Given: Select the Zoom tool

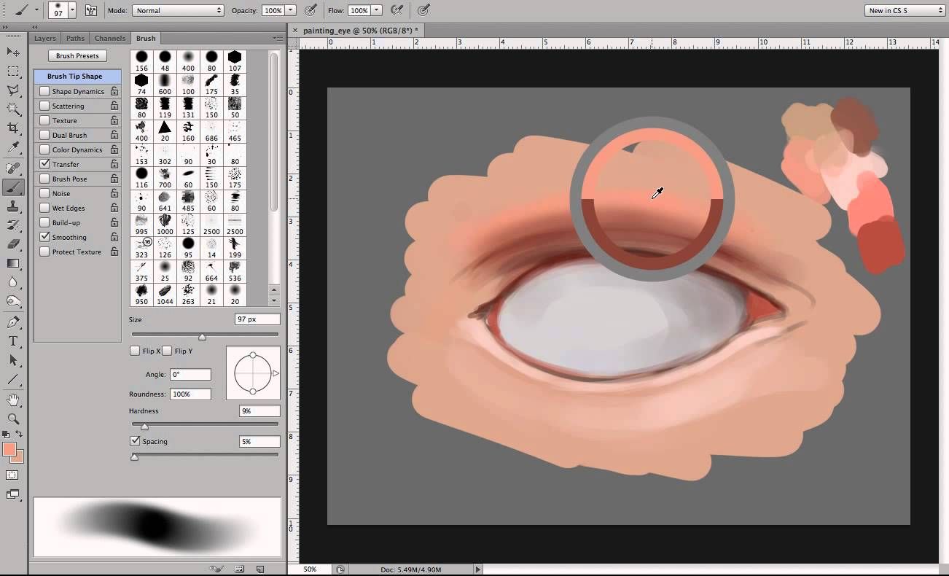Looking at the screenshot, I should pos(13,419).
